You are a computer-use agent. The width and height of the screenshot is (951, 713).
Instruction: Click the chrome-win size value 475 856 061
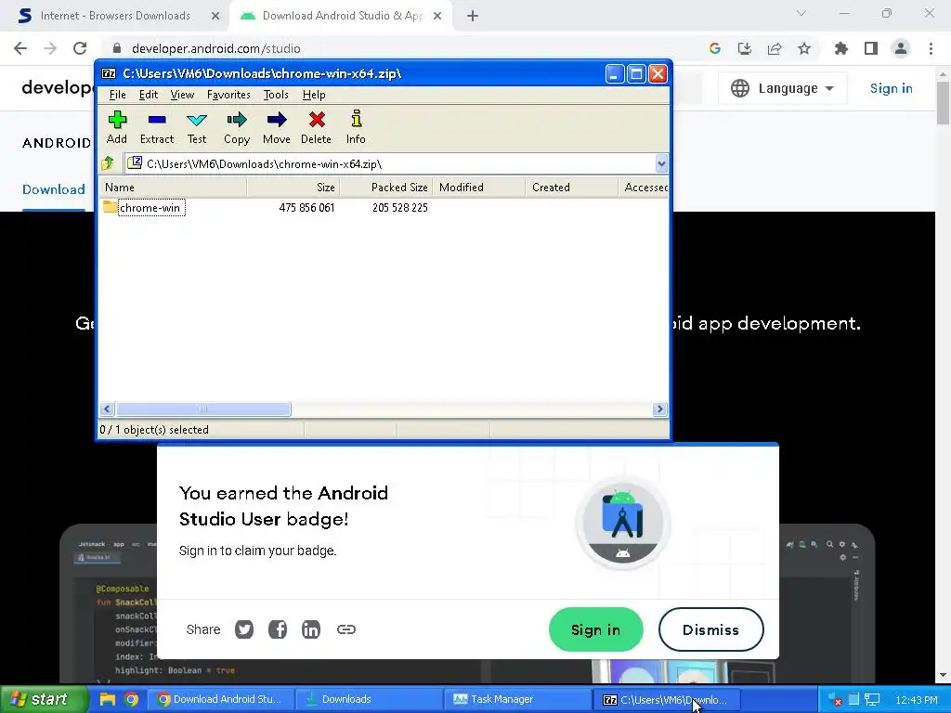coord(306,207)
